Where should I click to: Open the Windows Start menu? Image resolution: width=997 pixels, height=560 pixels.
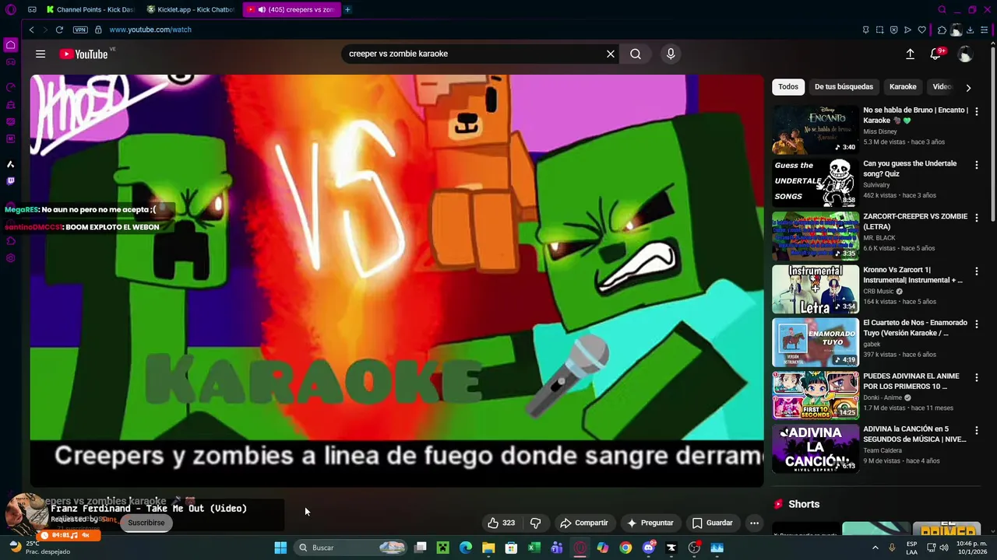click(280, 548)
